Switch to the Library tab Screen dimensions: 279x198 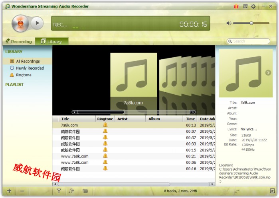[x=51, y=41]
